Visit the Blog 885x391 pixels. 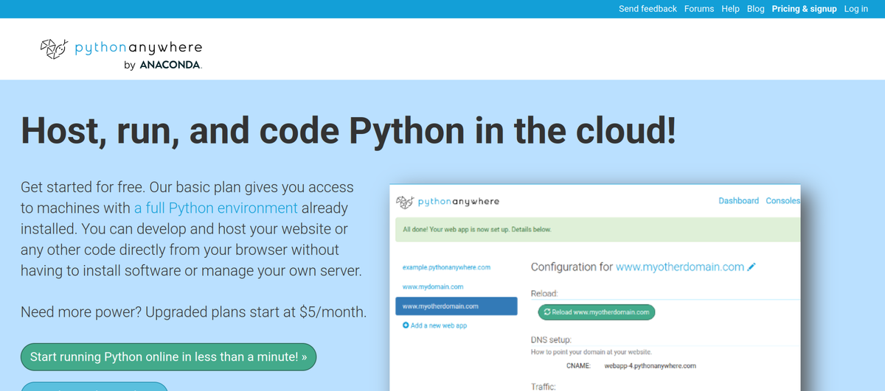(755, 9)
